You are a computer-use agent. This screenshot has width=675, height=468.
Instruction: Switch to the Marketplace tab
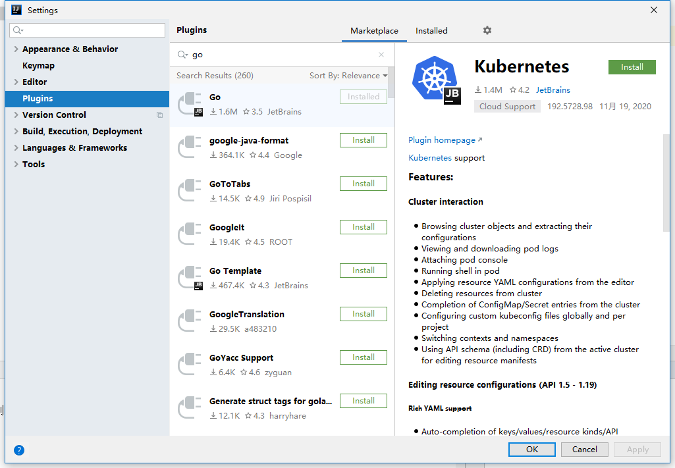(374, 31)
